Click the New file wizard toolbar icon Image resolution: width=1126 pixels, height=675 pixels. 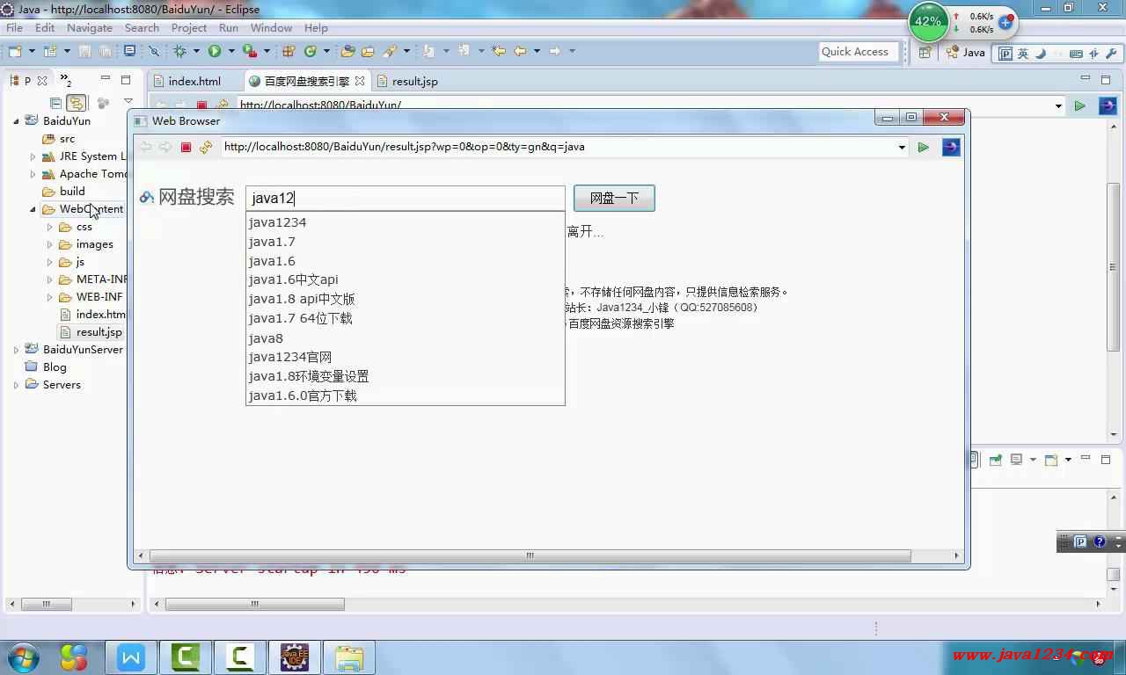pyautogui.click(x=14, y=51)
